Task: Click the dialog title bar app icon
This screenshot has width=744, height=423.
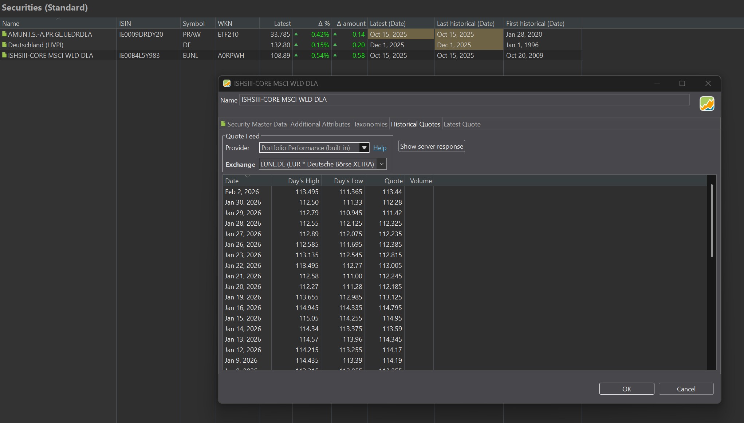Action: (227, 84)
